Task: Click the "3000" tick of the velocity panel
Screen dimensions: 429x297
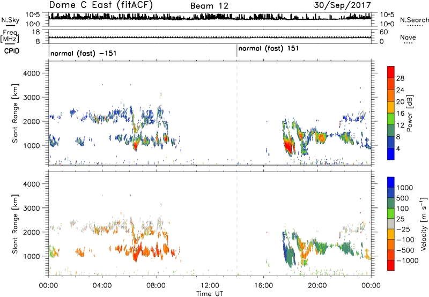Action: pos(32,208)
